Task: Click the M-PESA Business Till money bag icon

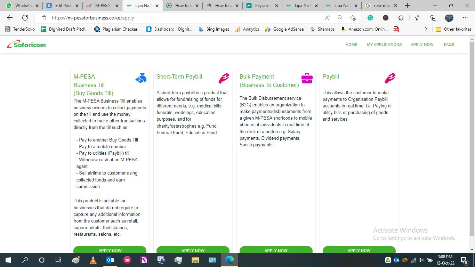Action: [x=141, y=79]
